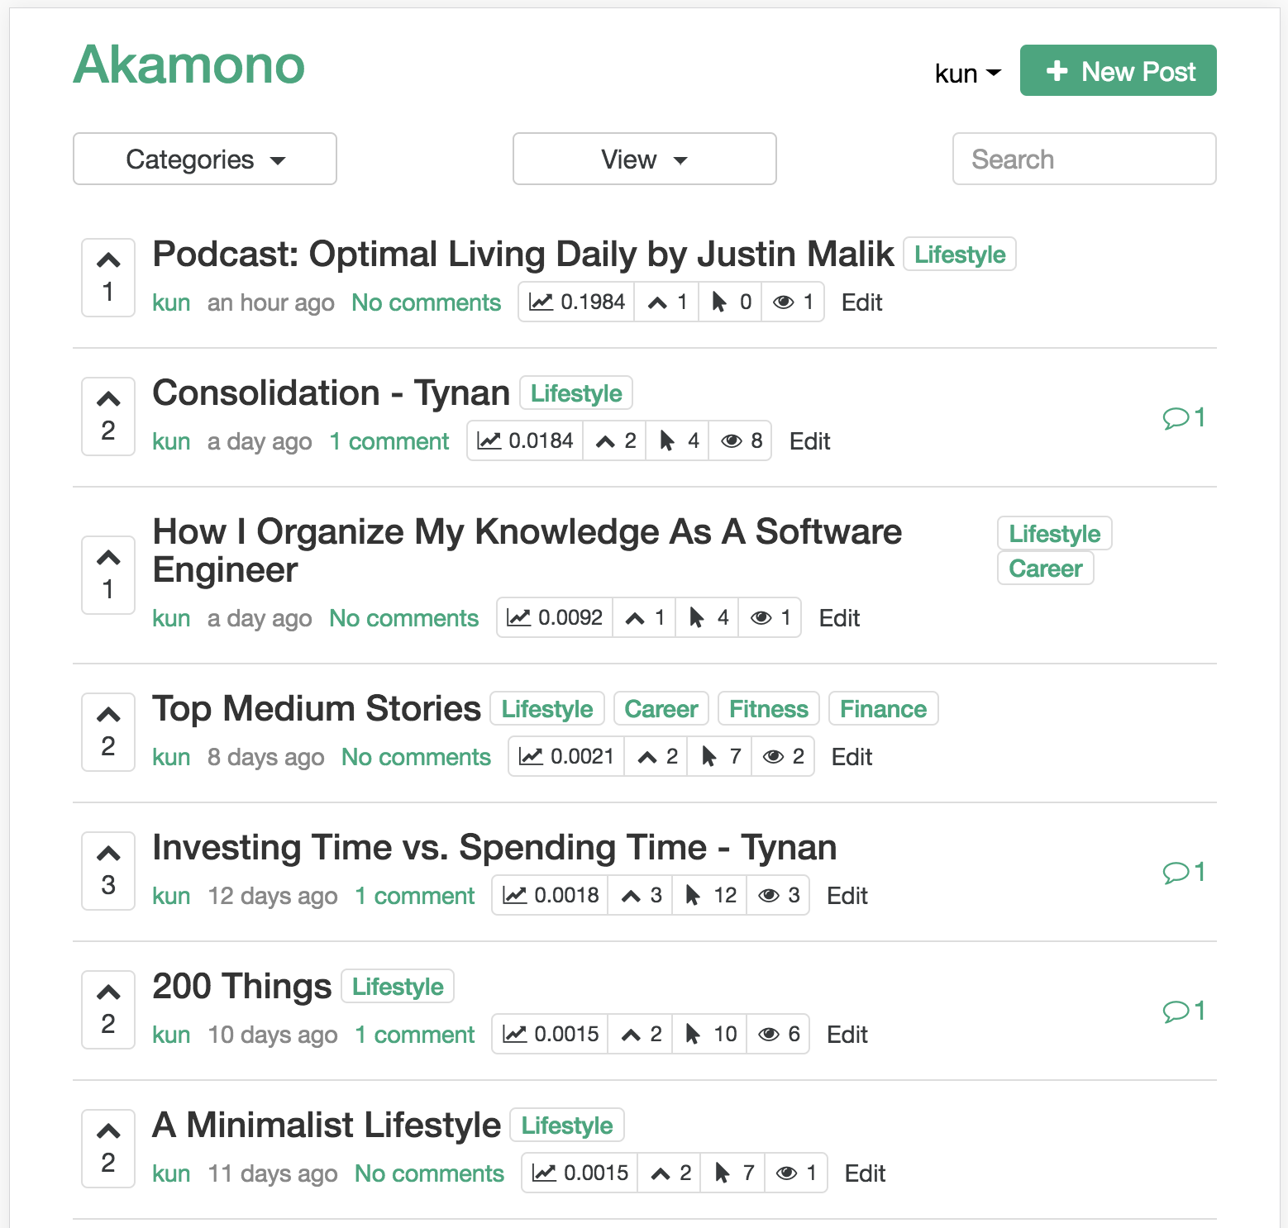Click the chart icon on A Minimalist Lifestyle
The image size is (1288, 1228).
[543, 1172]
